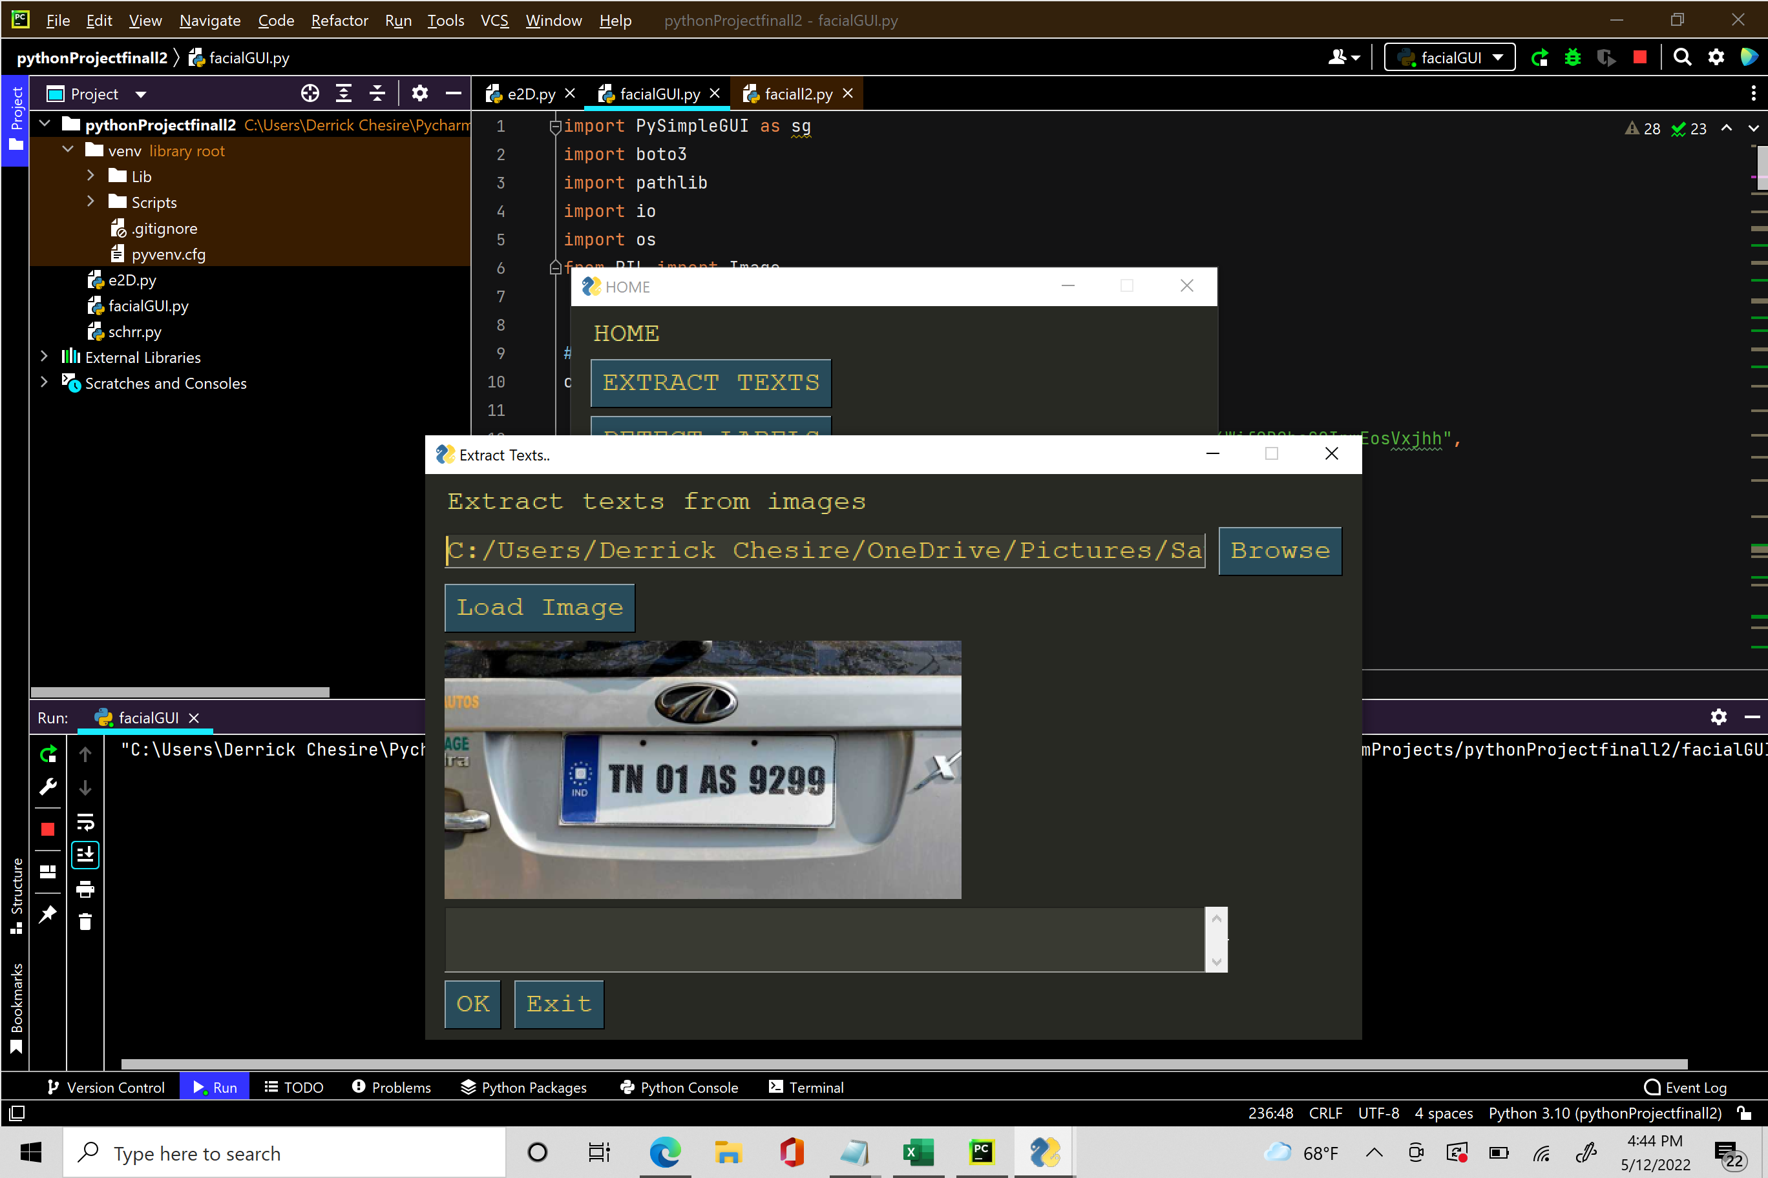
Task: Select opened file using the crosshair icon
Action: (x=310, y=93)
